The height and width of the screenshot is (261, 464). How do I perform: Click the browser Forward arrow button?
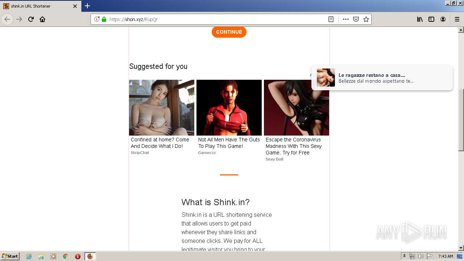tap(19, 19)
